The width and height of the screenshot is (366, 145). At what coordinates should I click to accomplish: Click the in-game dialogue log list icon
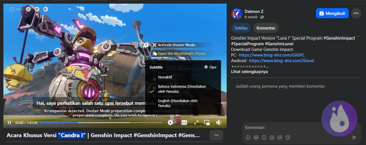click(28, 9)
